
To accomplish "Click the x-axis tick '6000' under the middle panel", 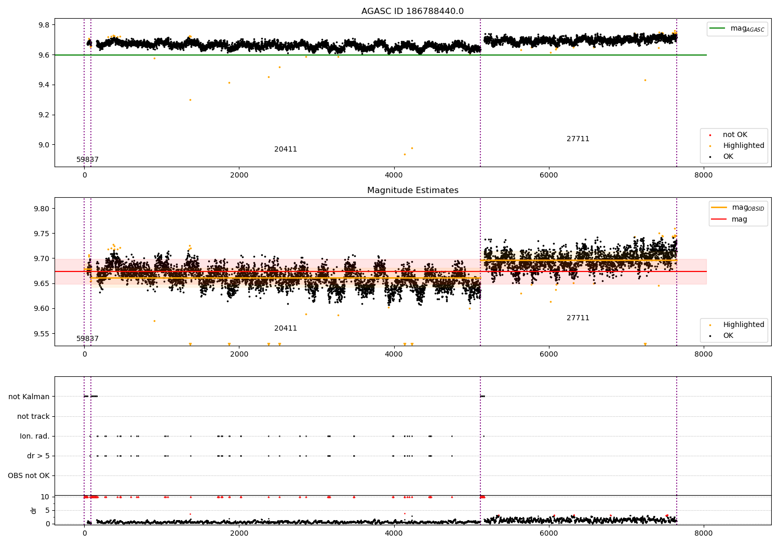I will tap(548, 354).
